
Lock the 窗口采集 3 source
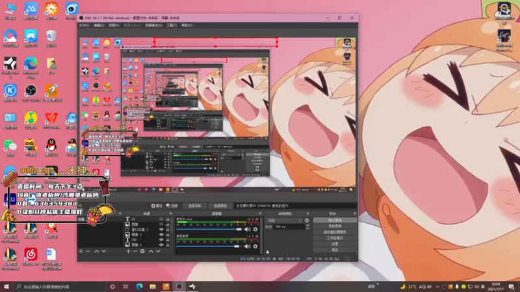[x=168, y=230]
